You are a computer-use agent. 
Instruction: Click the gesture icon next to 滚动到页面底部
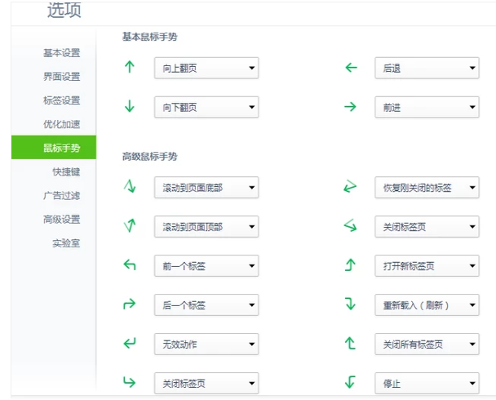[129, 188]
